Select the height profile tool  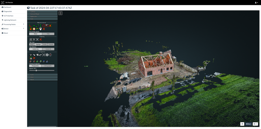(37, 29)
